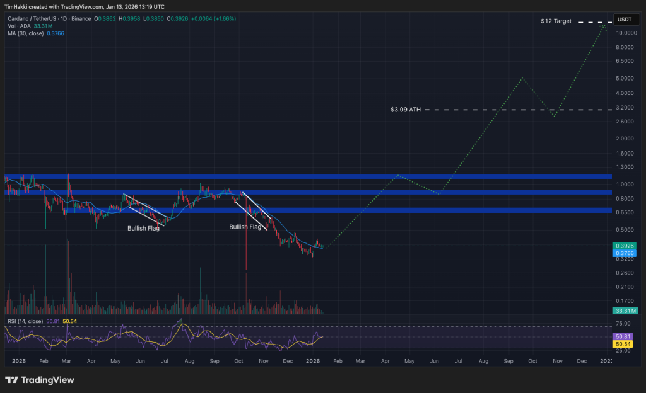Click the TradingView logo
The width and height of the screenshot is (646, 393).
pos(38,380)
